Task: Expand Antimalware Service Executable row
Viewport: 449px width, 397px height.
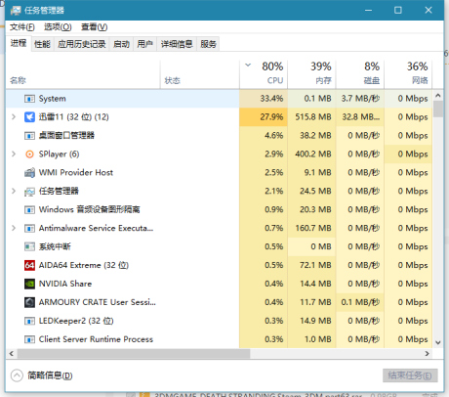Action: (x=14, y=228)
